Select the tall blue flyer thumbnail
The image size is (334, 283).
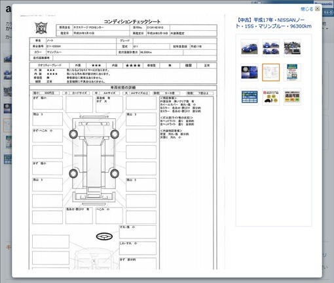(x=292, y=72)
